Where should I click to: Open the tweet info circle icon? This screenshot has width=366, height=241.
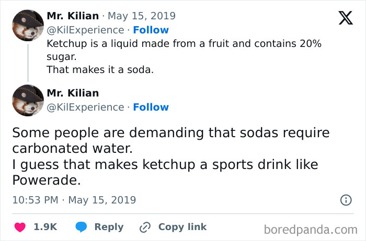coord(346,200)
